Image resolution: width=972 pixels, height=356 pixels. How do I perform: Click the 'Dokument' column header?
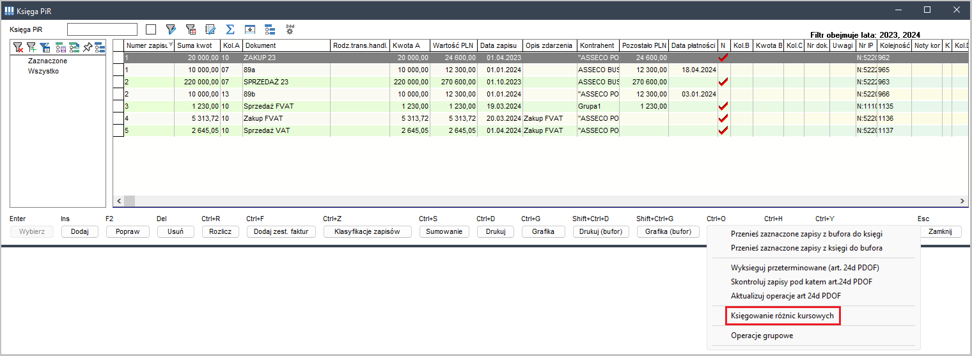tap(286, 45)
